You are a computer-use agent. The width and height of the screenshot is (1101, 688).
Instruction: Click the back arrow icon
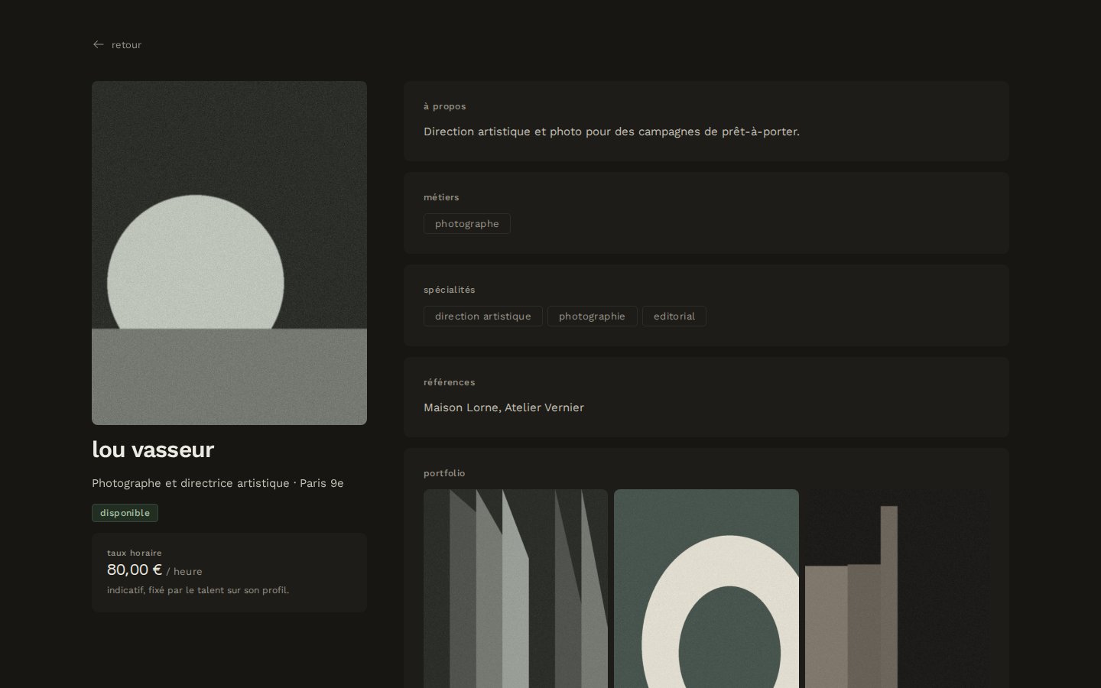(x=98, y=44)
